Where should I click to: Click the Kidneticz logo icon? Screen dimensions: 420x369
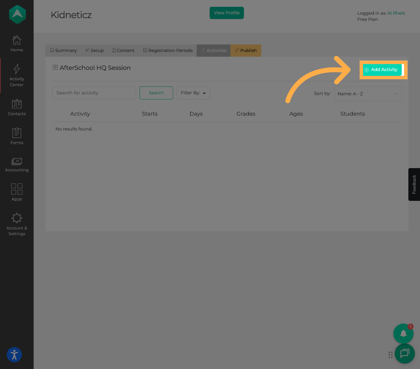coord(17,14)
